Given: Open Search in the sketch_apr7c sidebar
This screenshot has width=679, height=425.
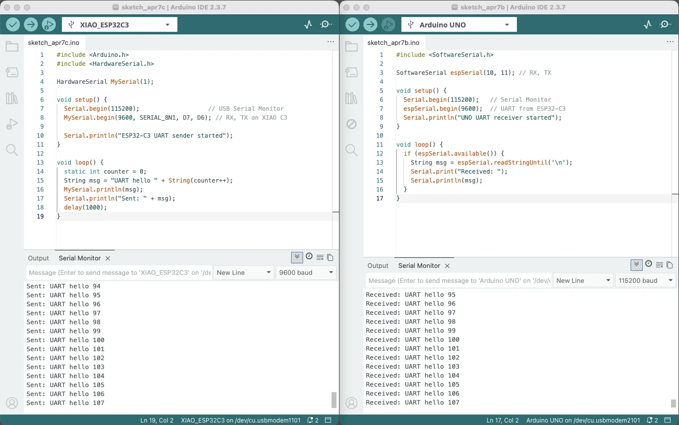Looking at the screenshot, I should point(12,150).
